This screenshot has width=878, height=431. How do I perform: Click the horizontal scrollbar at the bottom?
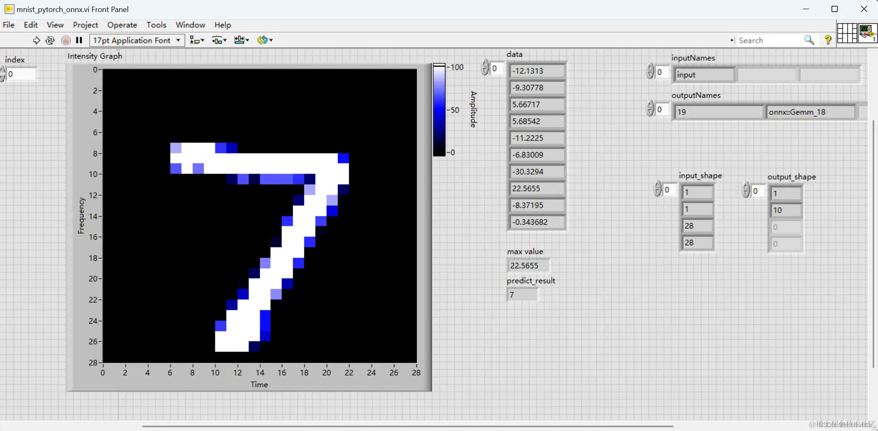tap(408, 426)
